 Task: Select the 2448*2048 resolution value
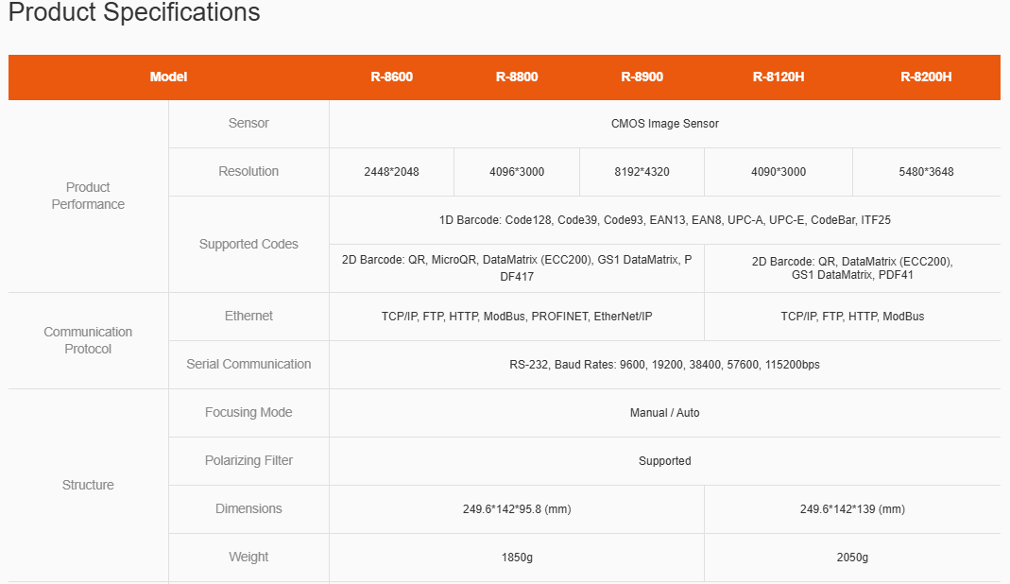coord(391,172)
